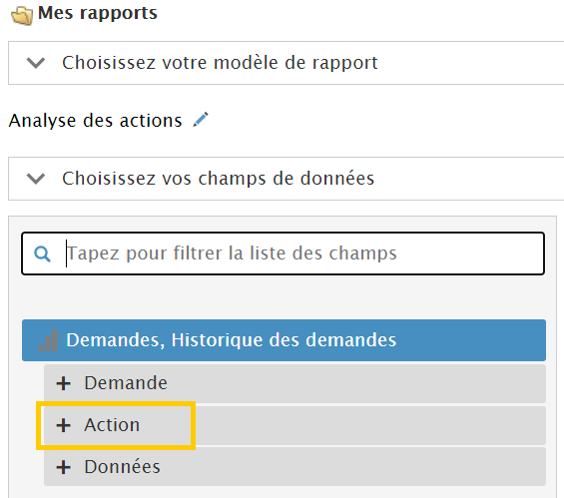The width and height of the screenshot is (564, 498).
Task: Select Demandes, Historique des demandes header
Action: click(283, 340)
